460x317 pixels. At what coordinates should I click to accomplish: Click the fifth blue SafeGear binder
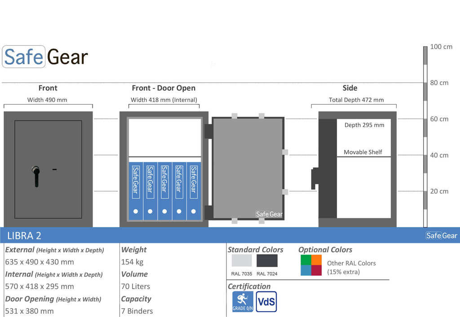pyautogui.click(x=194, y=191)
